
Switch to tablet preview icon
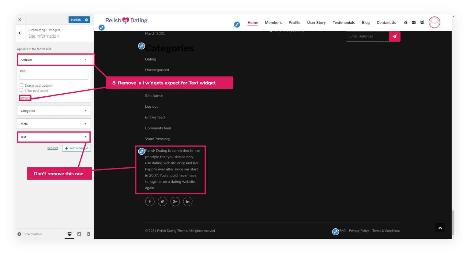[x=79, y=234]
